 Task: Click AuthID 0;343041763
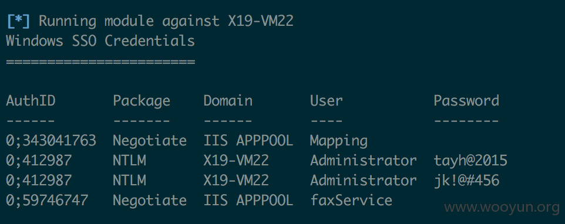point(51,141)
